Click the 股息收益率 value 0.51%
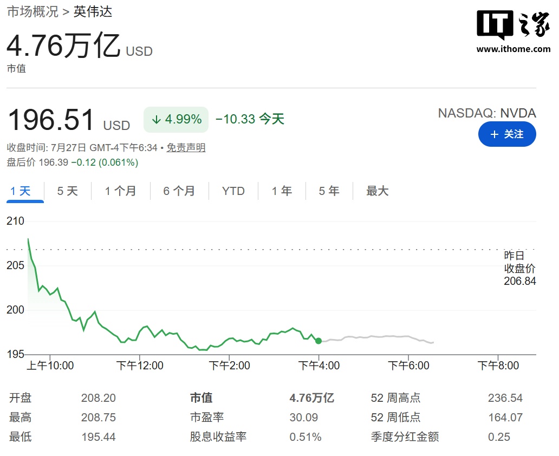This screenshot has height=456, width=559. coord(305,437)
